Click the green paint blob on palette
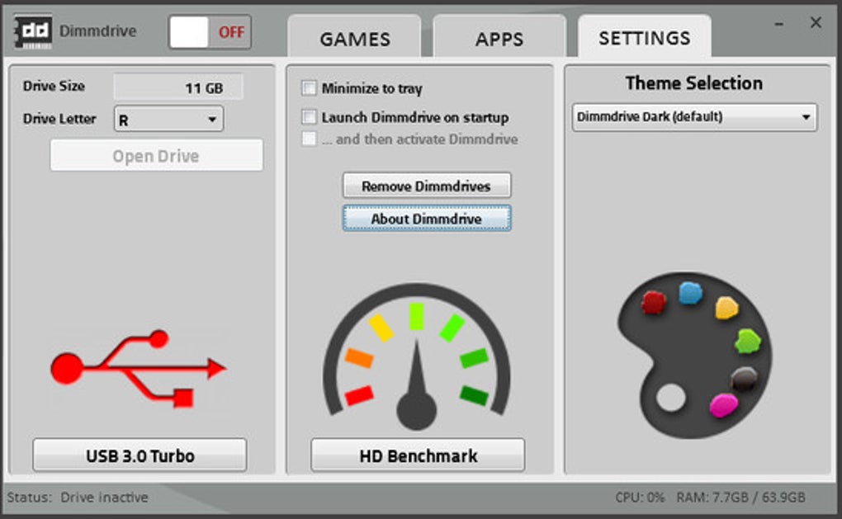The image size is (842, 519). 747,342
